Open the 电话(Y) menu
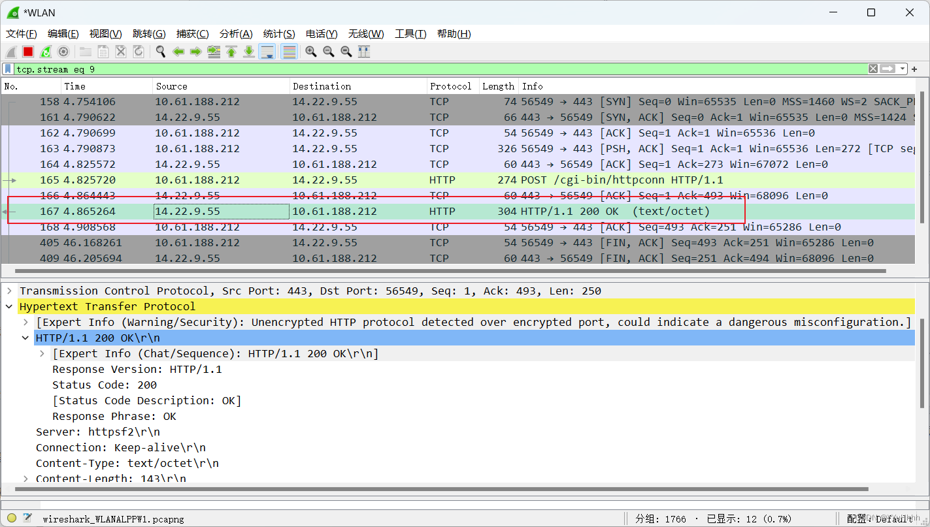Viewport: 930px width, 527px height. (322, 34)
